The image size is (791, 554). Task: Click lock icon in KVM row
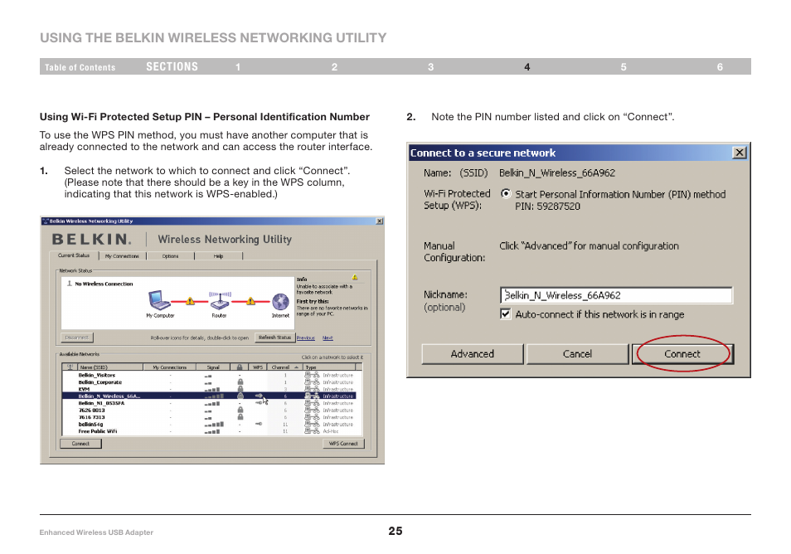[x=240, y=389]
